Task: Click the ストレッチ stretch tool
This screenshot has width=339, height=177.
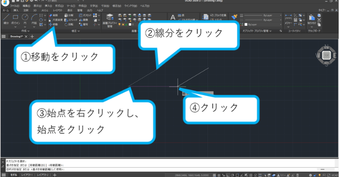Action: point(71,20)
